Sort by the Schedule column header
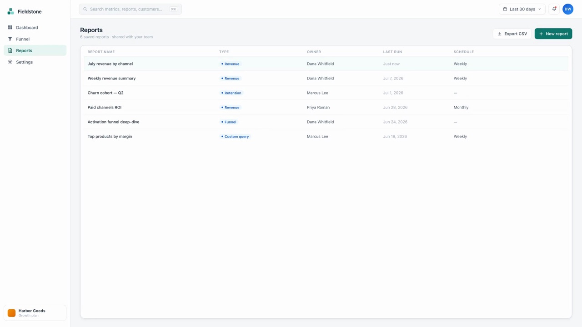Screen dimensions: 582x327 click(x=464, y=52)
